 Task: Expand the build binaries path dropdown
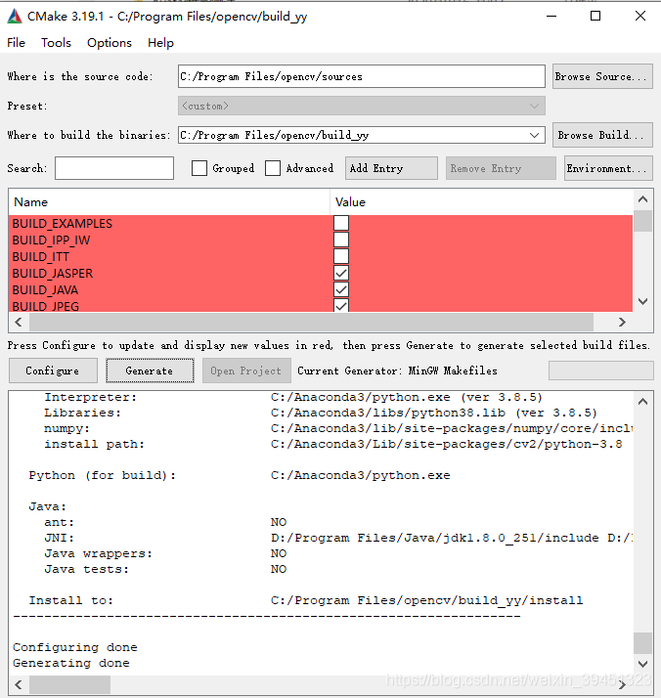pos(534,135)
